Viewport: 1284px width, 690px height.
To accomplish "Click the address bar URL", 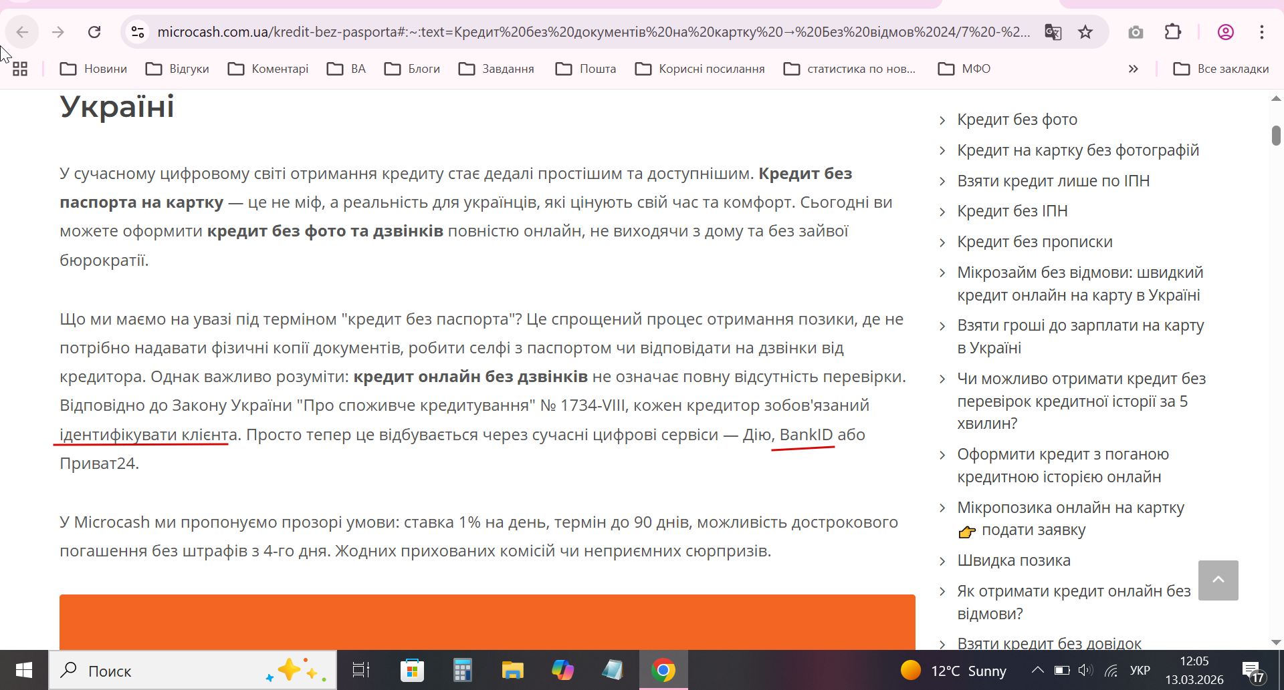I will click(x=594, y=32).
